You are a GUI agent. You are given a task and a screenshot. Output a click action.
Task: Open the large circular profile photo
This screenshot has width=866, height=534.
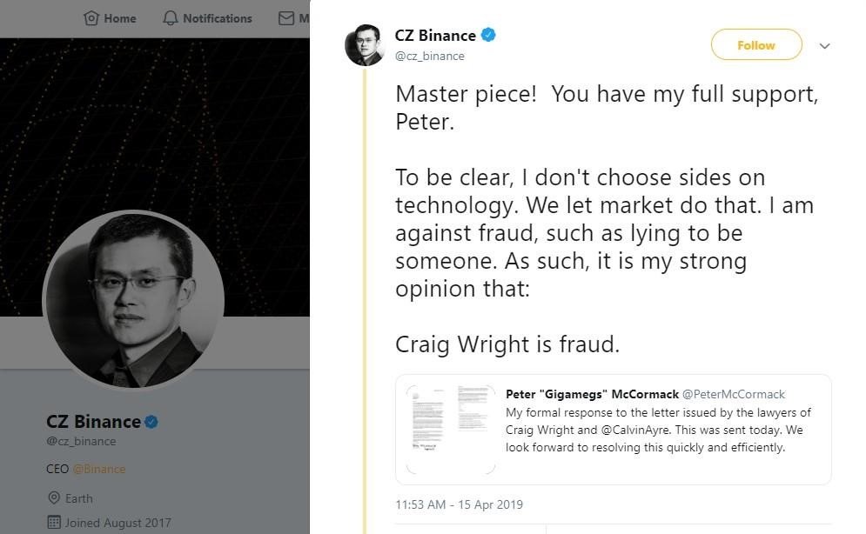tap(133, 300)
